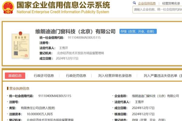
Task: Open the 列入经营异常名录信息 tab
Action: click(x=115, y=76)
